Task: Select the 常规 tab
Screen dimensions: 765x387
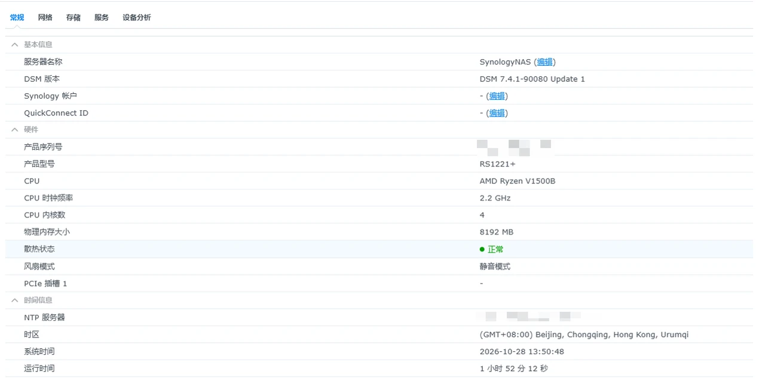Action: (x=17, y=18)
